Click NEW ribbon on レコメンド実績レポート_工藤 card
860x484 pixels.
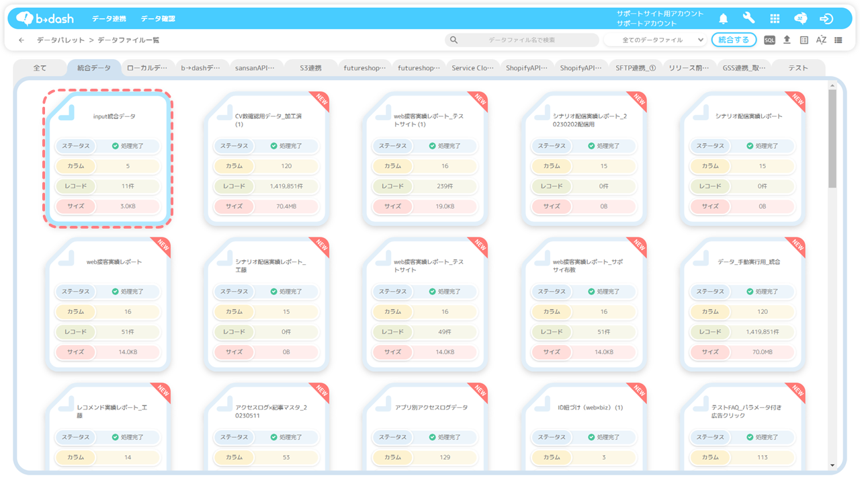coord(162,393)
